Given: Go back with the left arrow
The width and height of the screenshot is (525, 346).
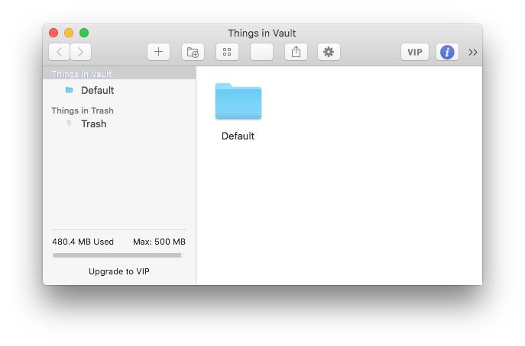Looking at the screenshot, I should 60,52.
